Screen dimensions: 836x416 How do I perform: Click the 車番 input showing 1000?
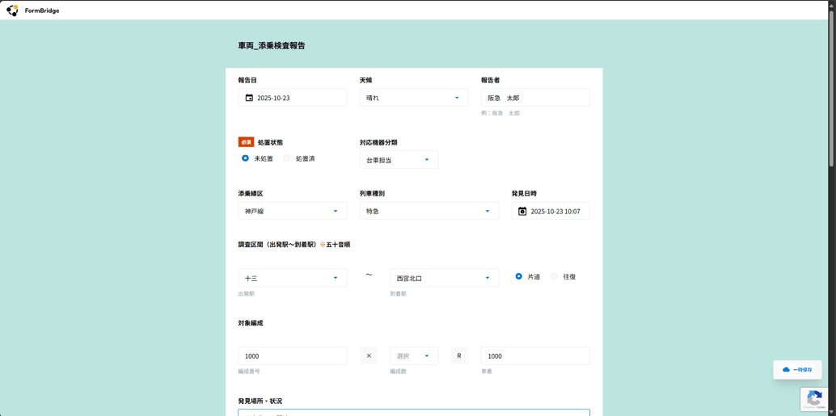click(x=535, y=355)
